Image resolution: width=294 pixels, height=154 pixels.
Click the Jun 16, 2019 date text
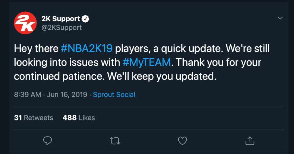pos(67,95)
